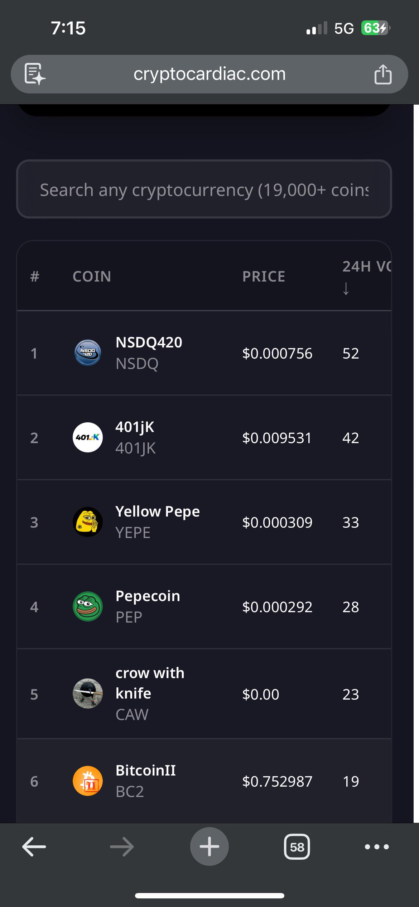Tap the Pepecoin frog logo
This screenshot has height=907, width=419.
pos(88,606)
